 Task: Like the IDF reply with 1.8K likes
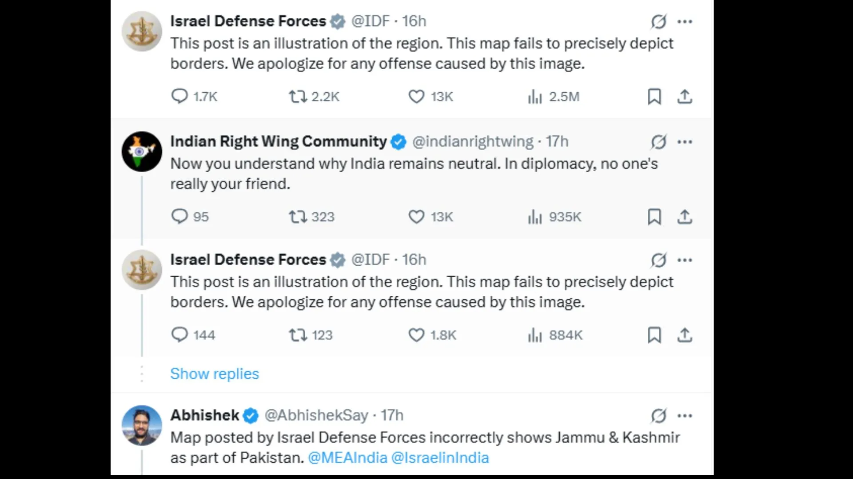[416, 335]
